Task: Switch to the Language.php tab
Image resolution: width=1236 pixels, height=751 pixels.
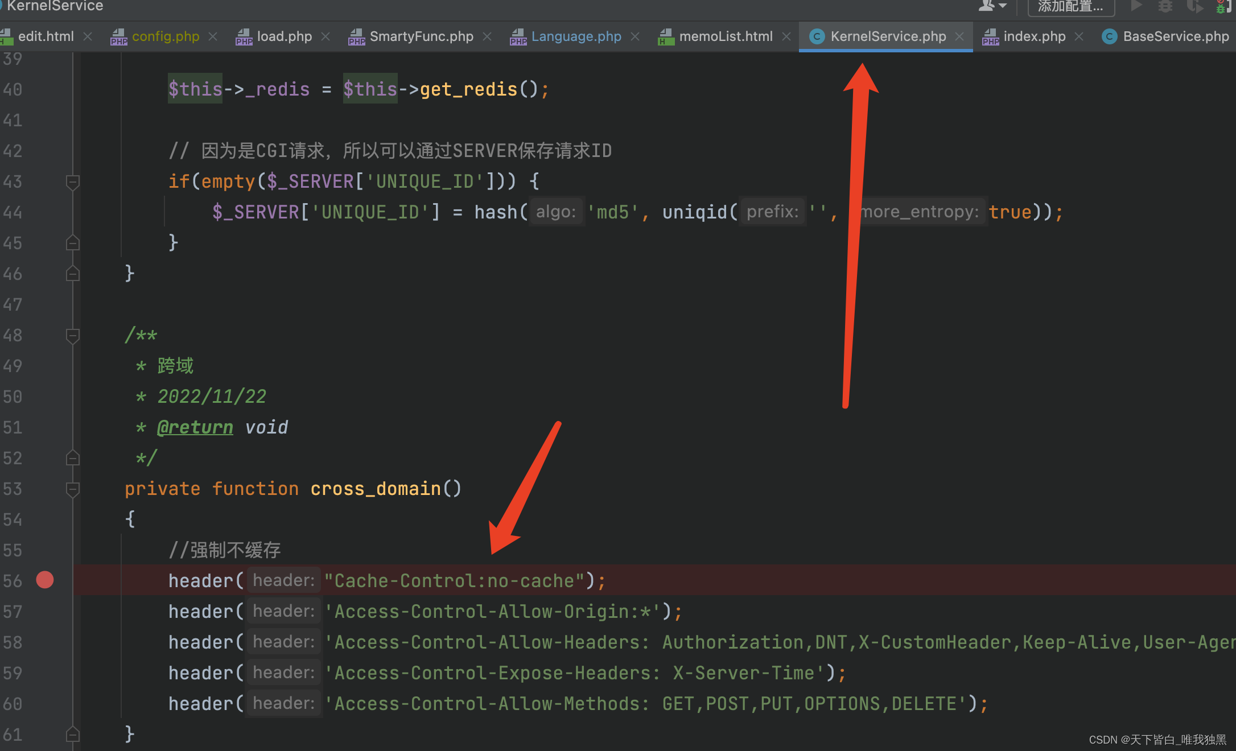Action: [x=576, y=36]
